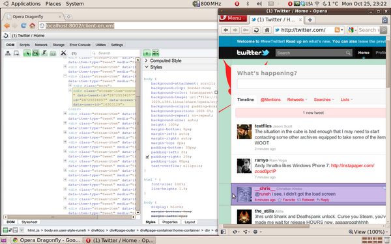The width and height of the screenshot is (391, 244).
Task: Open the Retweets dropdown tab on Twitter
Action: (297, 100)
